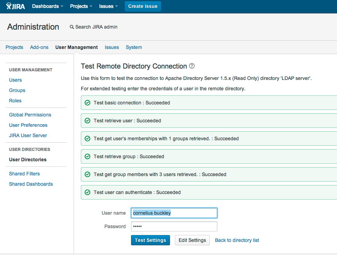Click success checkmark for Test basic connection
Screen dimensions: 337x255
pos(87,103)
